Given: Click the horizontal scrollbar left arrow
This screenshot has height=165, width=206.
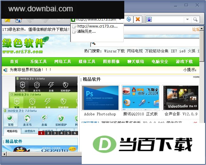Looking at the screenshot, I should (4, 154).
